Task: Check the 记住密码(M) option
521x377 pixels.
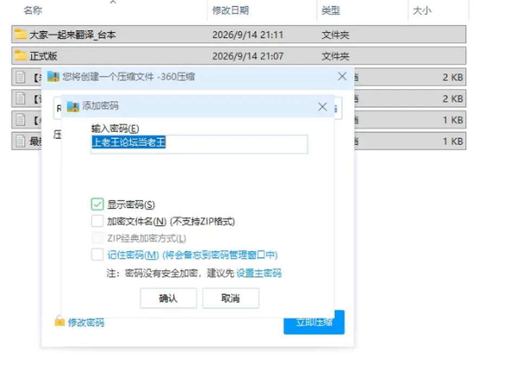Action: (97, 255)
